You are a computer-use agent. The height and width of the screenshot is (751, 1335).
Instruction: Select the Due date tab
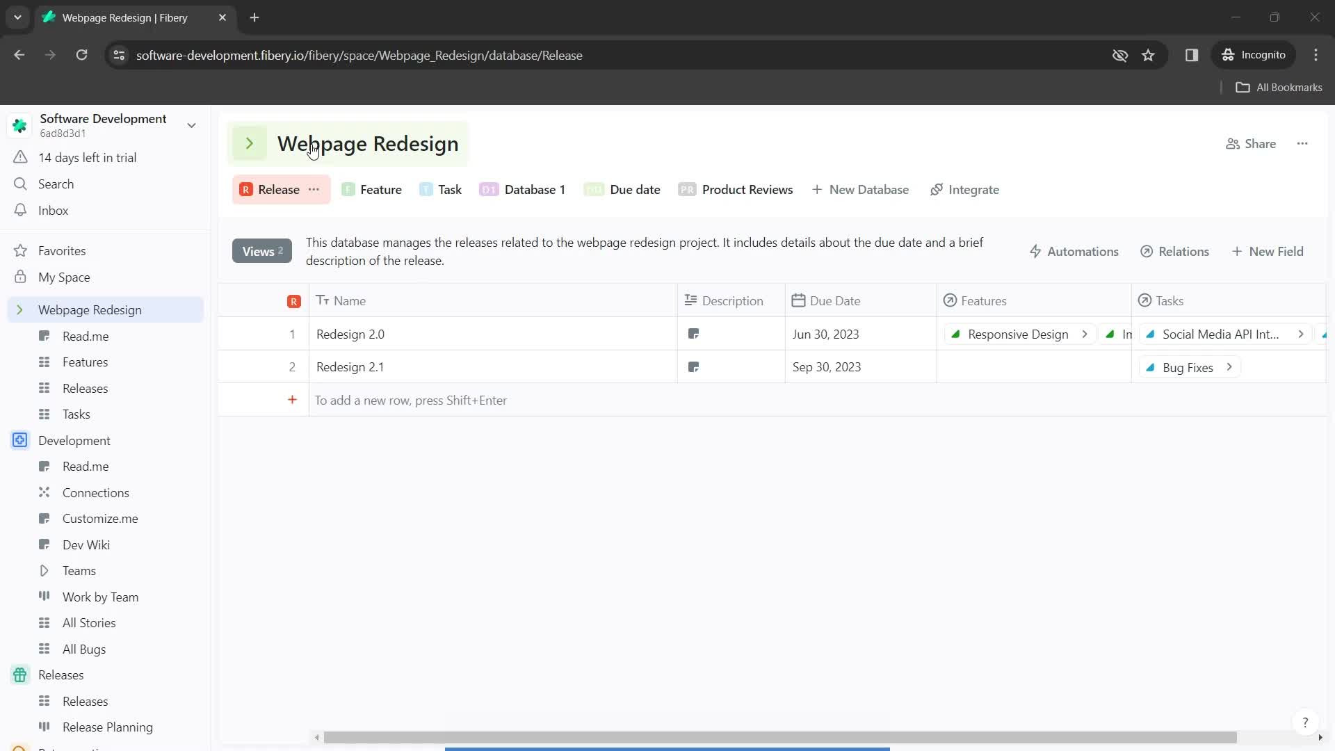pos(636,189)
